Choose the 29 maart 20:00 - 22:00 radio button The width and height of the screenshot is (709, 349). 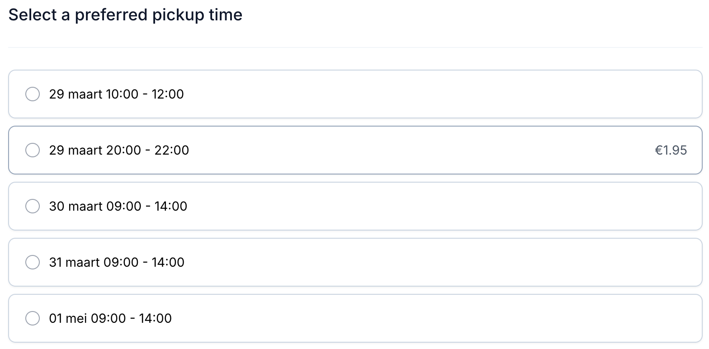tap(33, 150)
